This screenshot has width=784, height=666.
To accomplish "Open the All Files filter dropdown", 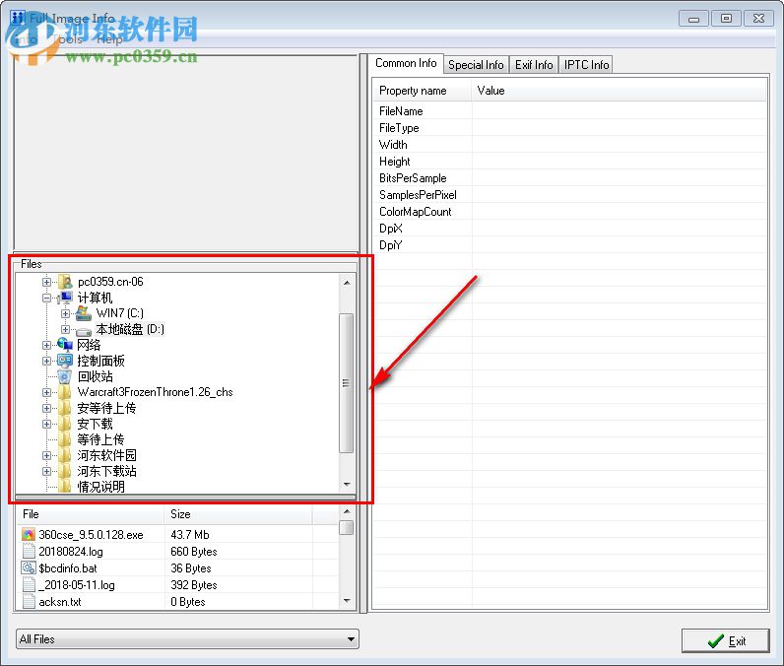I will tap(351, 639).
